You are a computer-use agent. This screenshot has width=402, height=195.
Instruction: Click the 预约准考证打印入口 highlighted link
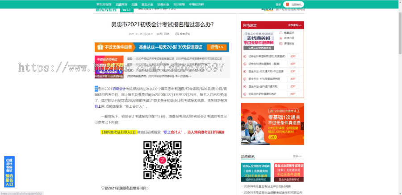tap(118, 132)
